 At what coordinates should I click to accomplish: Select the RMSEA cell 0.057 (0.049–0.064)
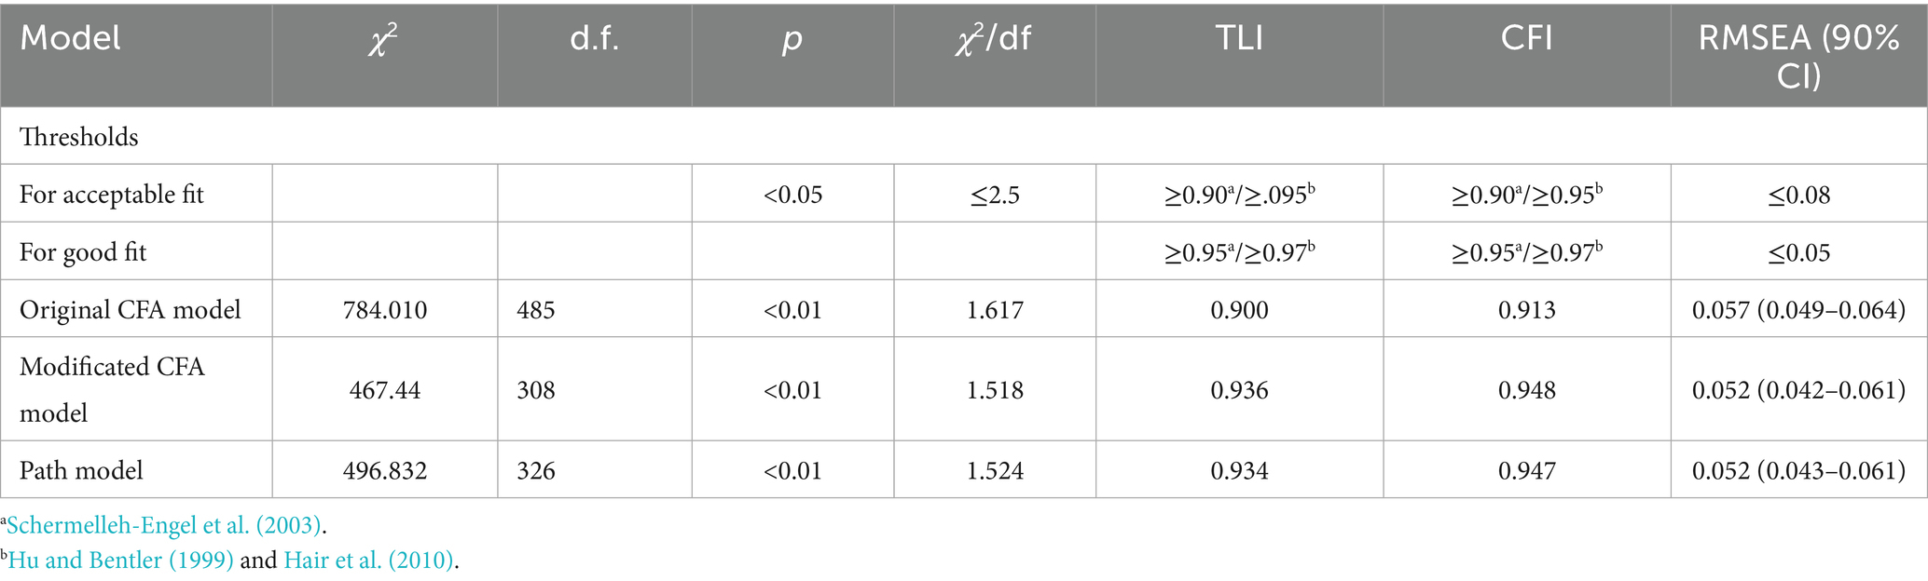(1798, 309)
